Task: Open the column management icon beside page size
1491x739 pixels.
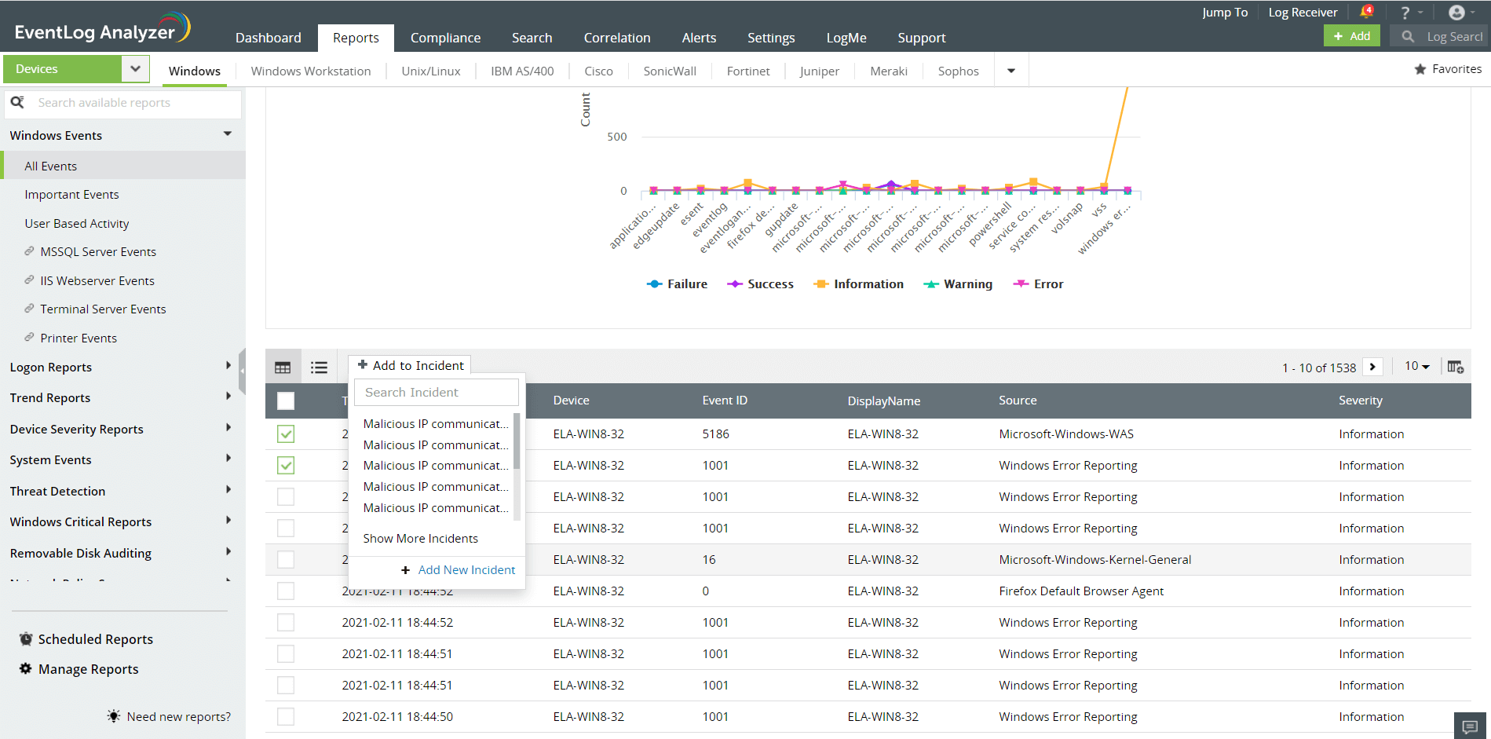Action: (x=1455, y=366)
